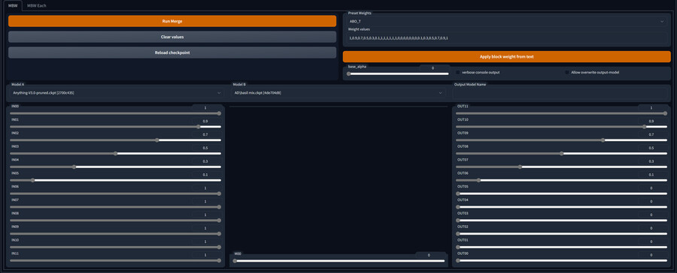Click the OUT08 value box showing 0.5
Screen dimensions: 677x273
(x=651, y=148)
